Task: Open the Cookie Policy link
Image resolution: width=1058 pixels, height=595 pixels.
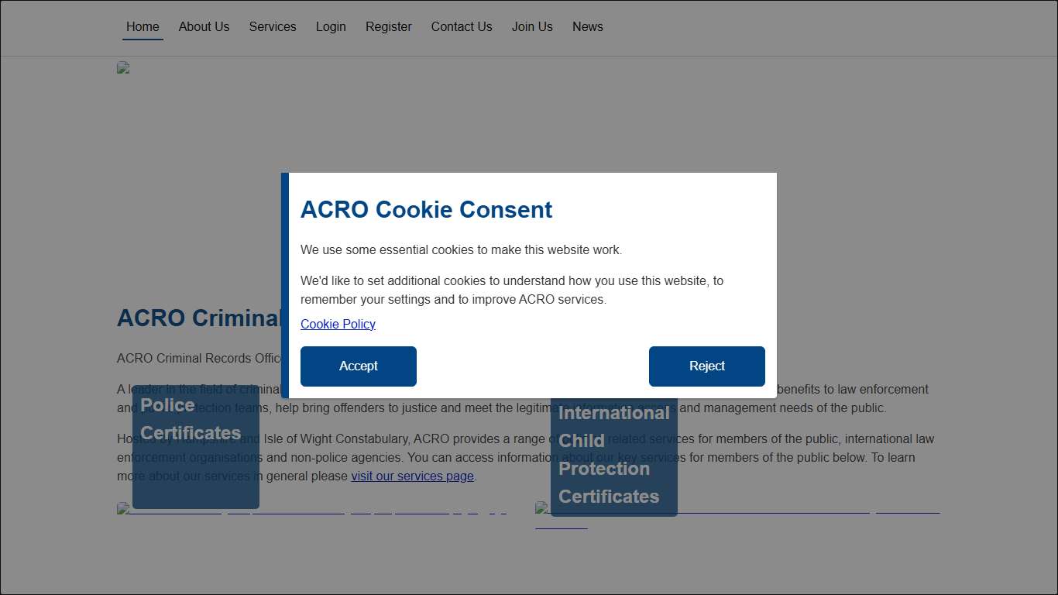Action: click(338, 324)
